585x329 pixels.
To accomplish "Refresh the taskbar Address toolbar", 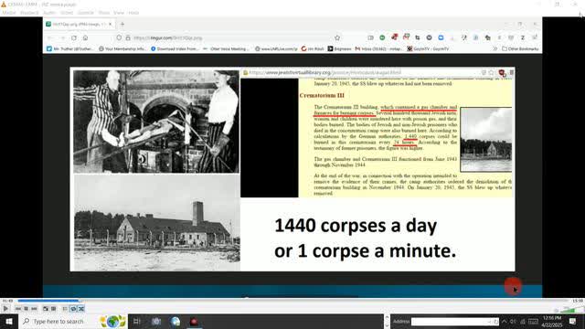I will [495, 321].
